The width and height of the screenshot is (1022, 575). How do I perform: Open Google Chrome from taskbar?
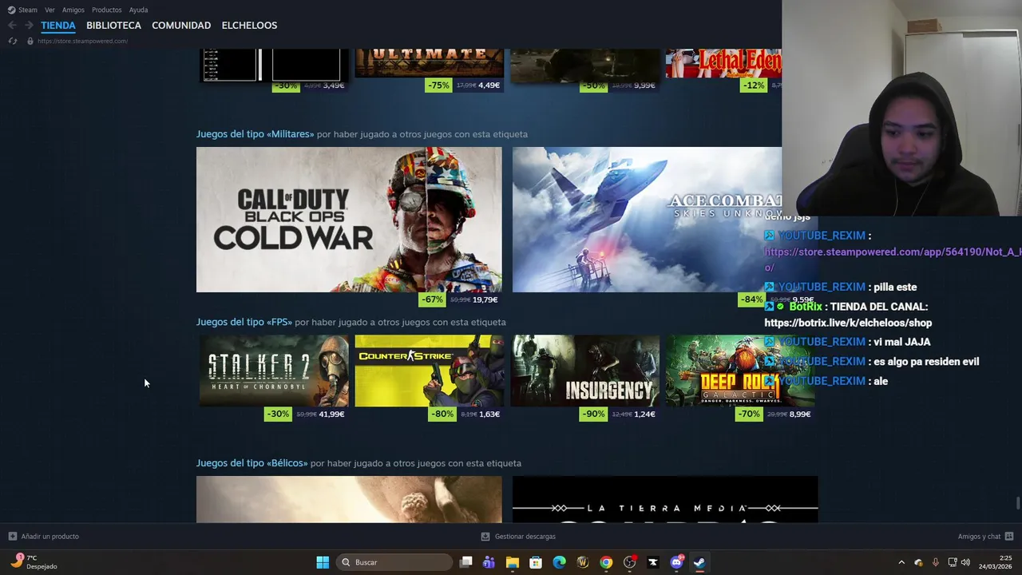(606, 562)
